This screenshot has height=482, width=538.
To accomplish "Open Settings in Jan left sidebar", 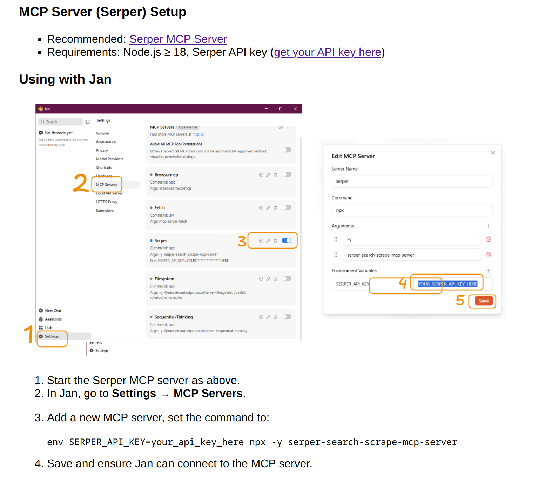I will click(64, 336).
